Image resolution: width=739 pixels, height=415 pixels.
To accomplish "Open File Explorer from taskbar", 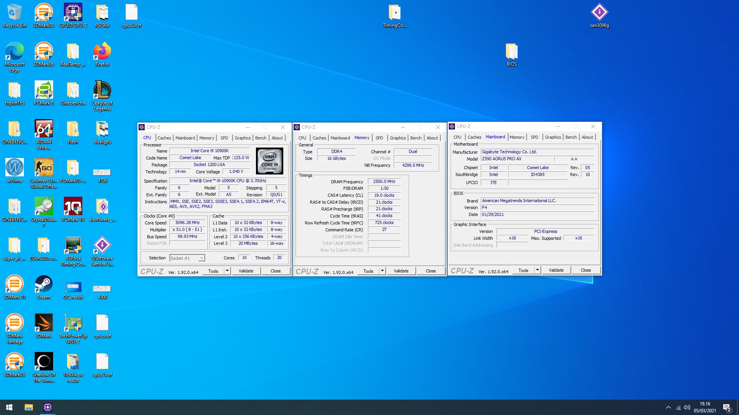I will click(x=28, y=407).
